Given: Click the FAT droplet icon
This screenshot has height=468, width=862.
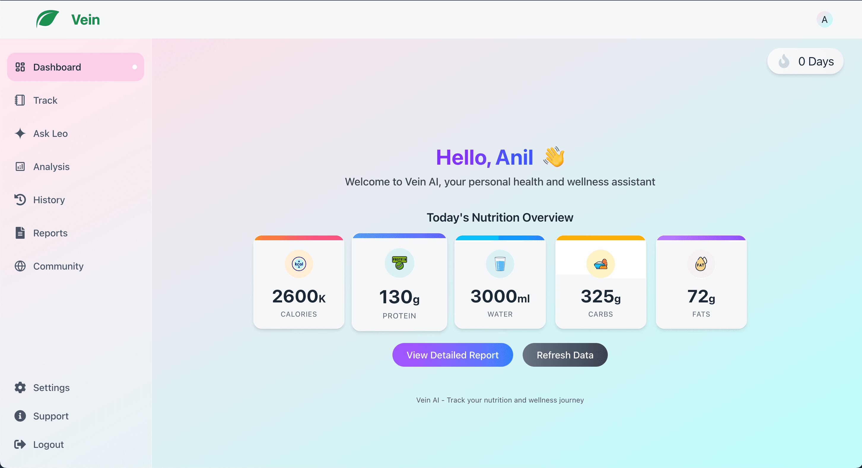Looking at the screenshot, I should tap(701, 264).
